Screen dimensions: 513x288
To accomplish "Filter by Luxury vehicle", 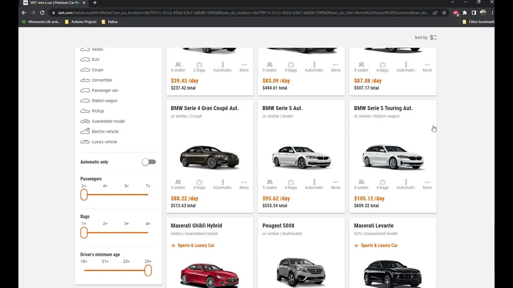I will pyautogui.click(x=99, y=142).
